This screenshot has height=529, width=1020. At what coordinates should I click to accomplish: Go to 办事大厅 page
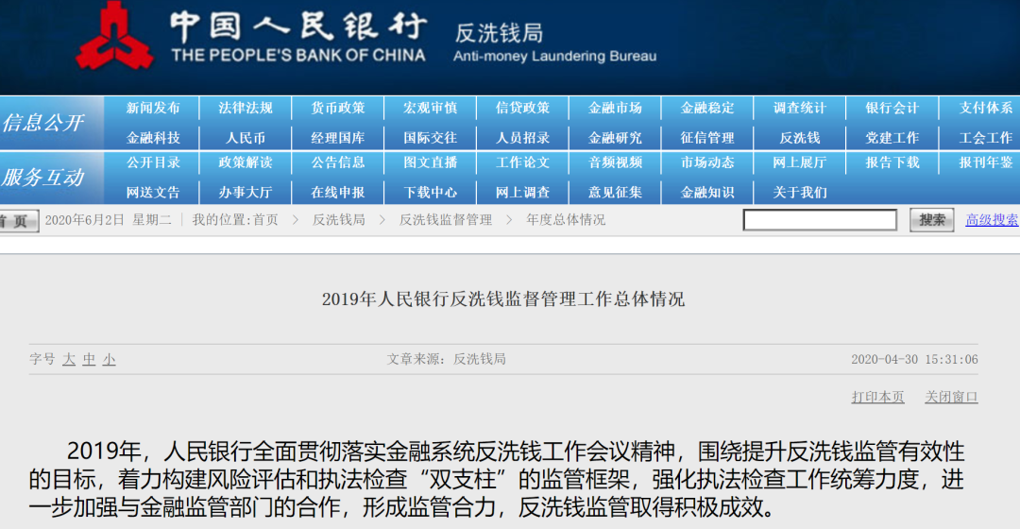(246, 193)
